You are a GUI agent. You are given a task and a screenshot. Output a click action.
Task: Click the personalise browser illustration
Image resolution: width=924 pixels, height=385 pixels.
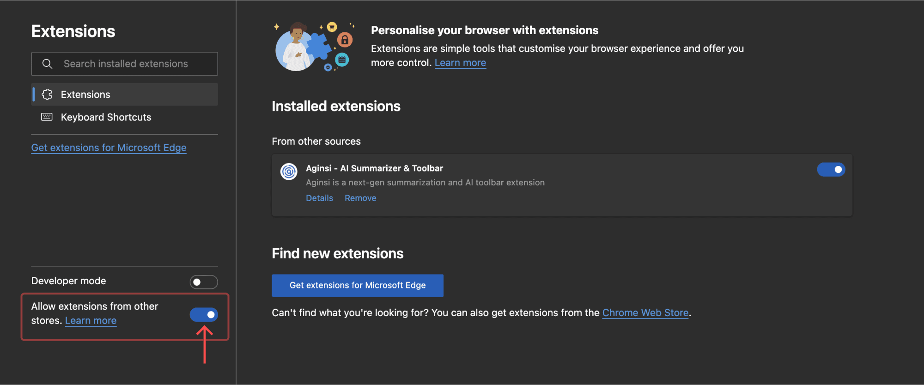(314, 46)
